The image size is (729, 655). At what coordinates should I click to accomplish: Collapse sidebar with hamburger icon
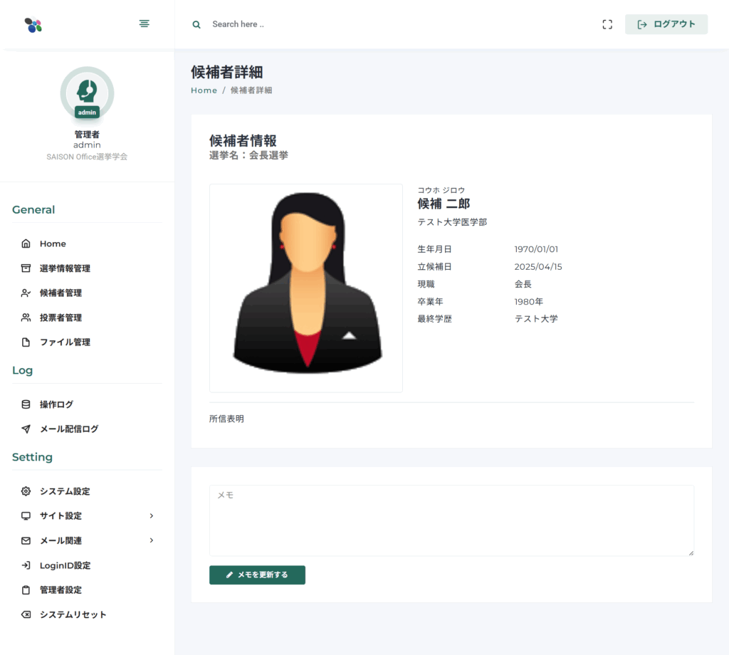(x=144, y=23)
